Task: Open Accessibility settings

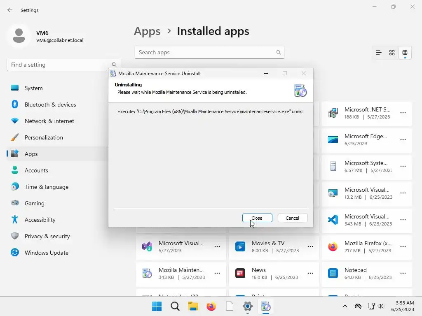Action: point(57,220)
